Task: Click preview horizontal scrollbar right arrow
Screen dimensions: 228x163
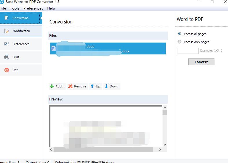Action: point(160,150)
